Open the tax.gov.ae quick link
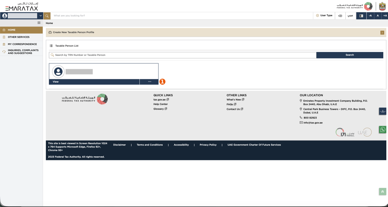The image size is (388, 207). pyautogui.click(x=161, y=100)
